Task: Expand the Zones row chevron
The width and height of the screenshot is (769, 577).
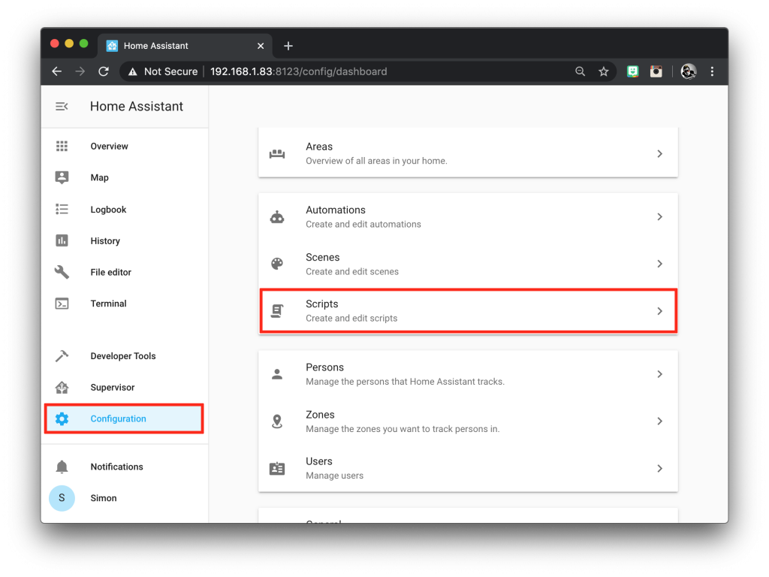Action: 659,421
